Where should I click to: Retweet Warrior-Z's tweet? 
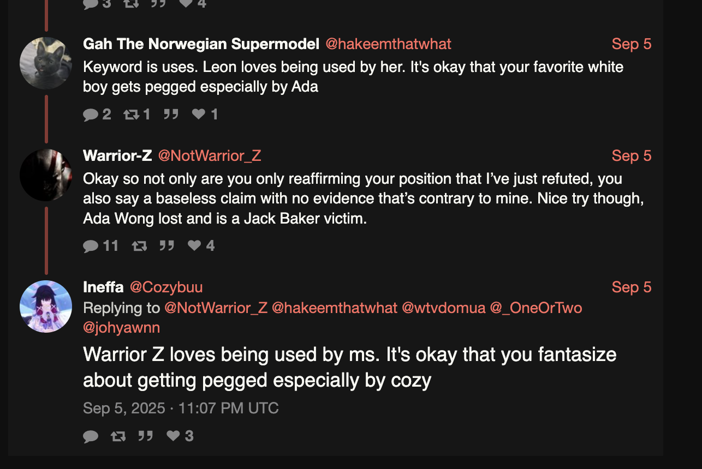pos(139,246)
